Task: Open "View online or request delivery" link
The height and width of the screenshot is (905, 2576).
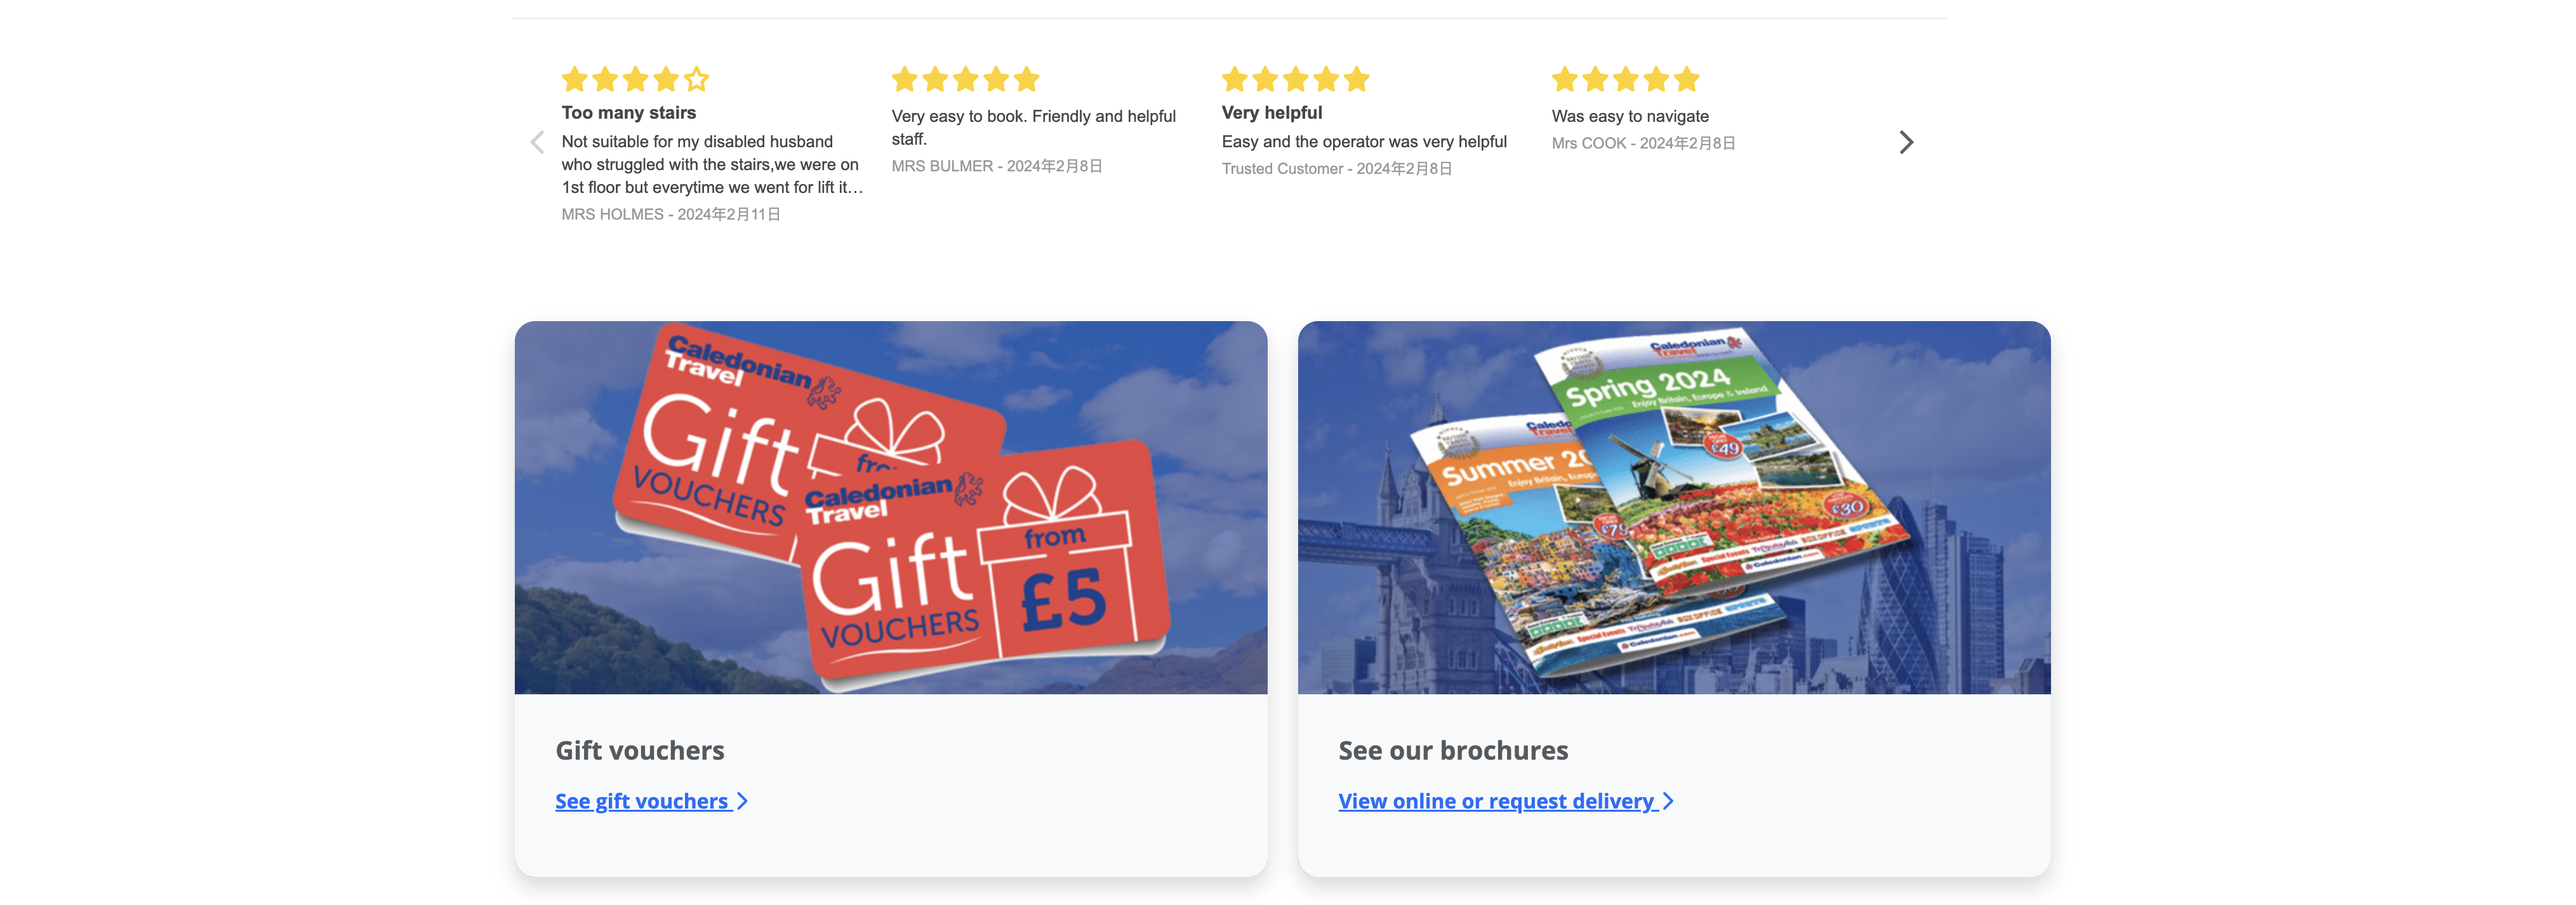Action: (x=1506, y=801)
